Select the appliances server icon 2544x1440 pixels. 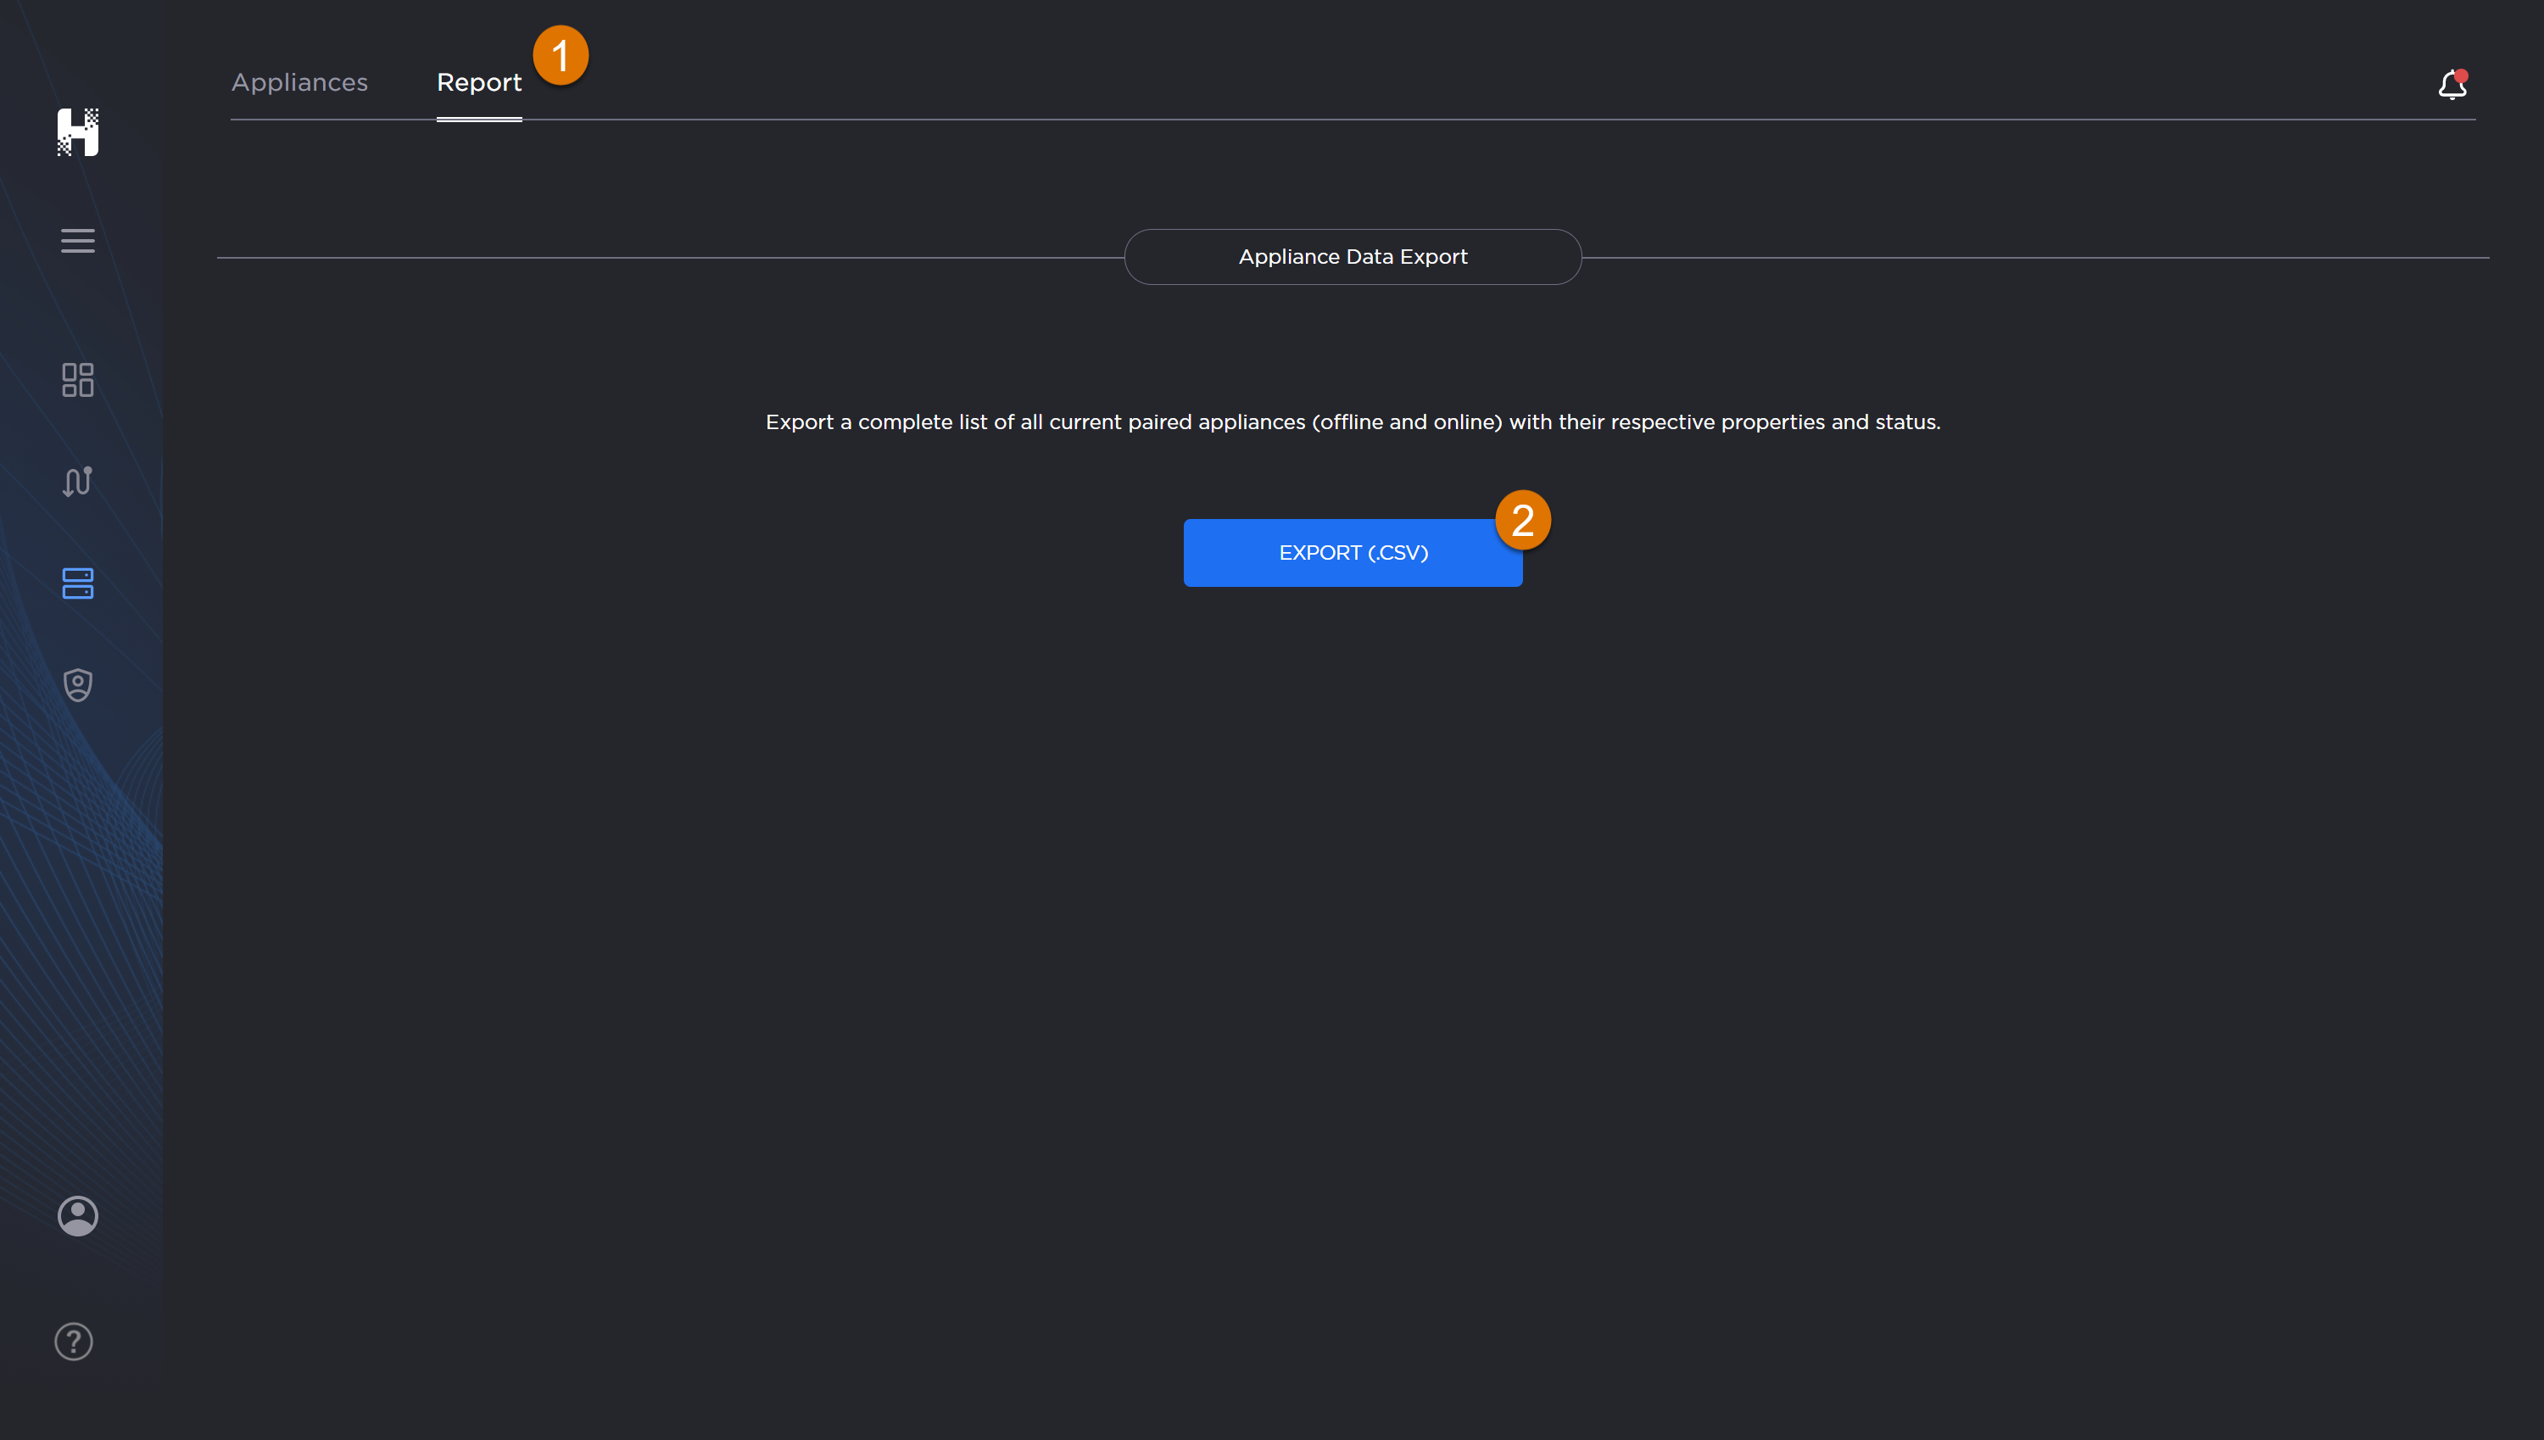[77, 583]
